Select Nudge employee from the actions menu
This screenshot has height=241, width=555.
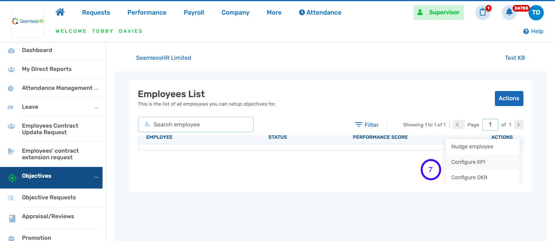click(x=472, y=147)
